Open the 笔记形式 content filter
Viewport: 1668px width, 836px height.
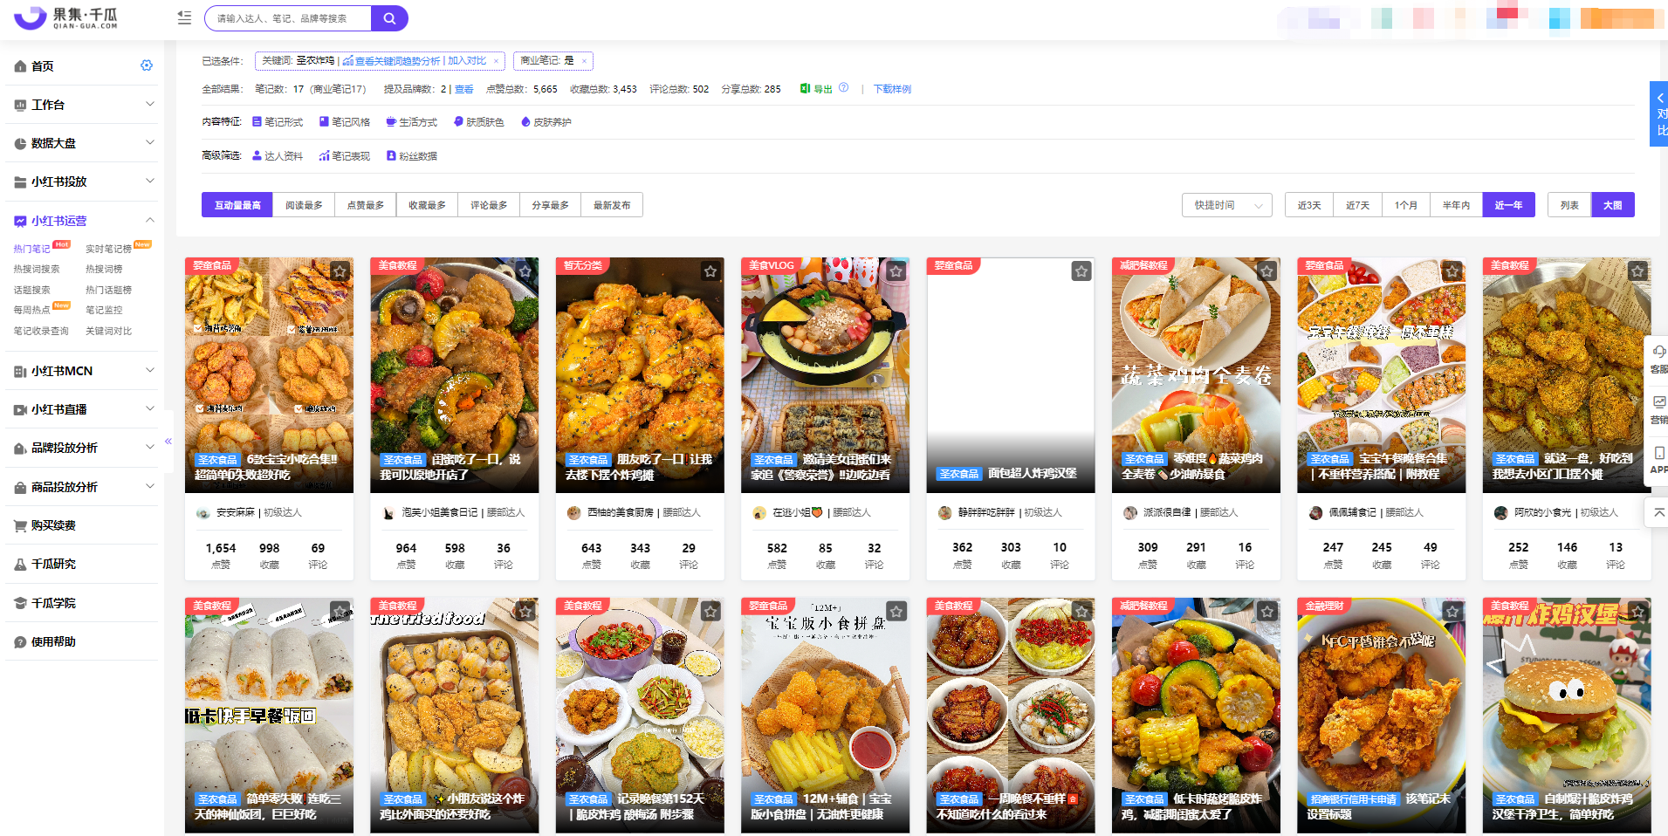(278, 122)
